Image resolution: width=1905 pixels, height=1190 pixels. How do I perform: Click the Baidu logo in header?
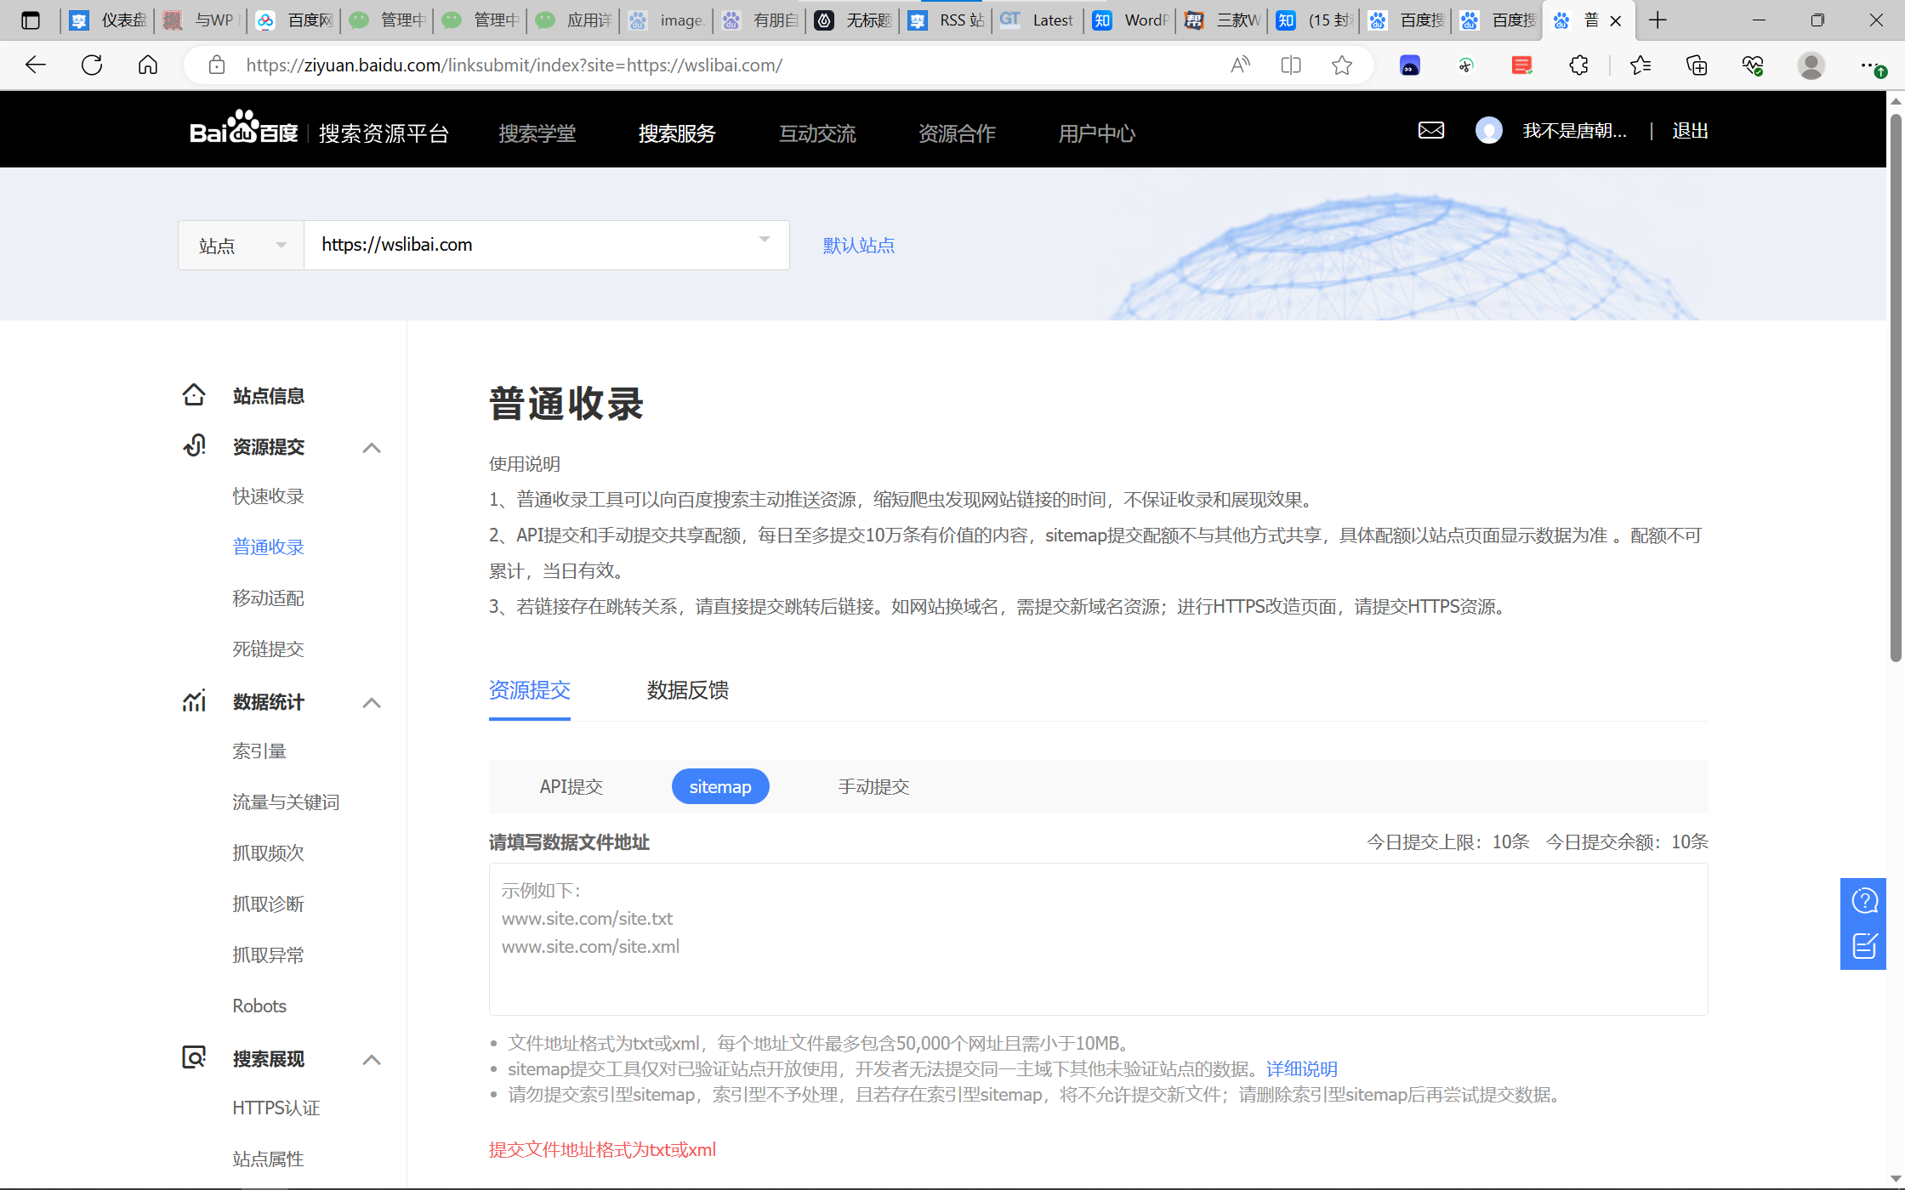point(243,130)
